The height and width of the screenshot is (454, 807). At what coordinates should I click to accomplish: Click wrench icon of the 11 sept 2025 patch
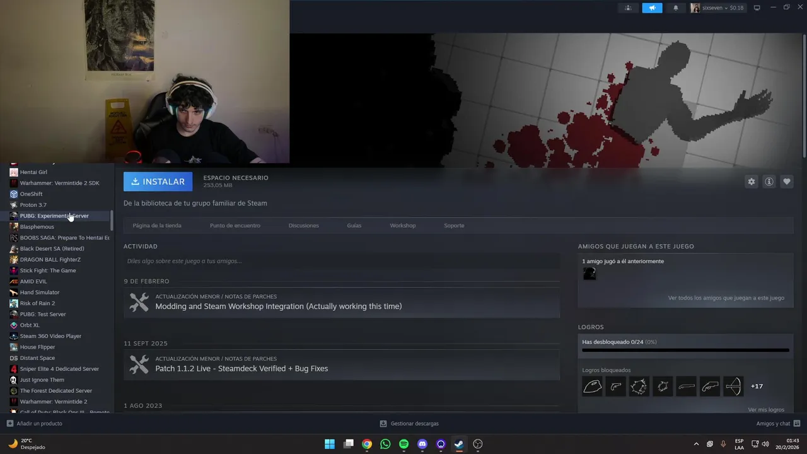coord(139,364)
